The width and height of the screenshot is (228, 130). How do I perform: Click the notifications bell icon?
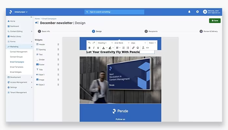tap(189, 12)
